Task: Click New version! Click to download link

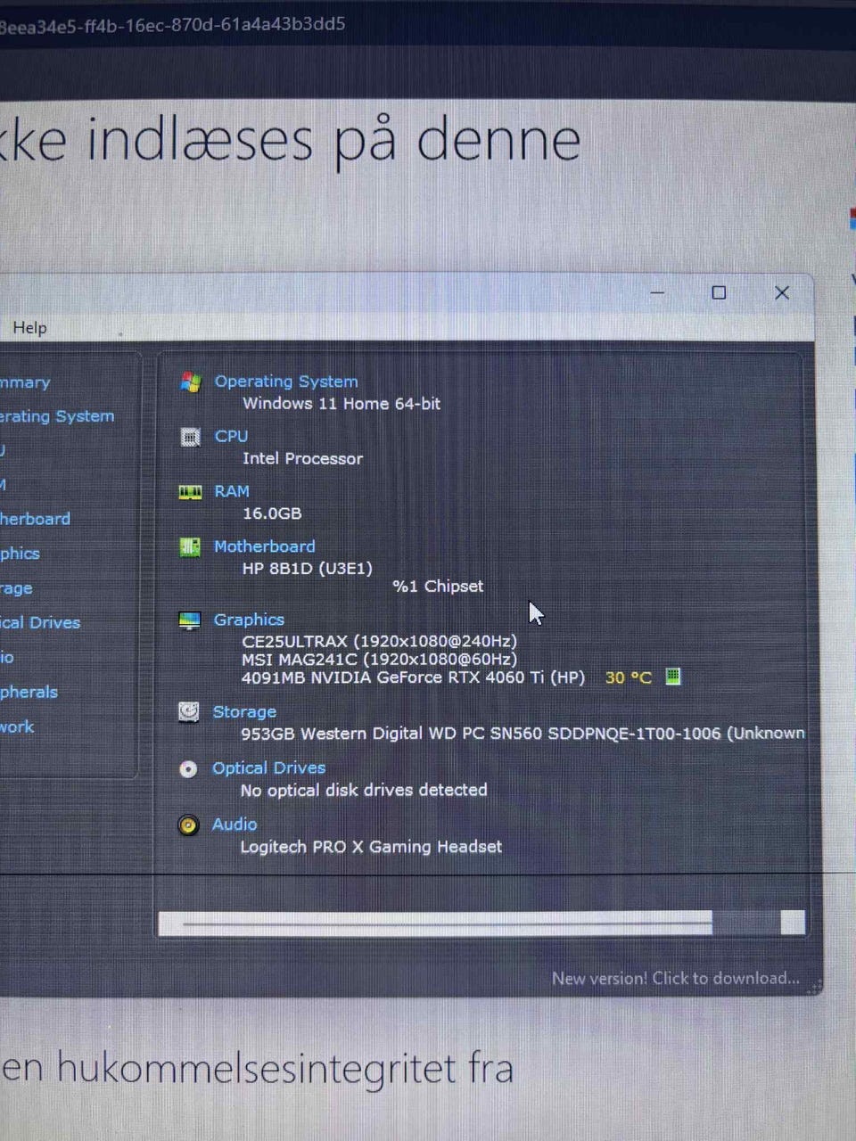Action: pos(675,978)
